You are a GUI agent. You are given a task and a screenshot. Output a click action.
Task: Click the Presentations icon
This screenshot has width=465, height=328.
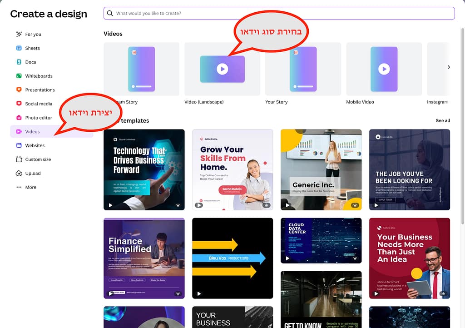coord(19,90)
